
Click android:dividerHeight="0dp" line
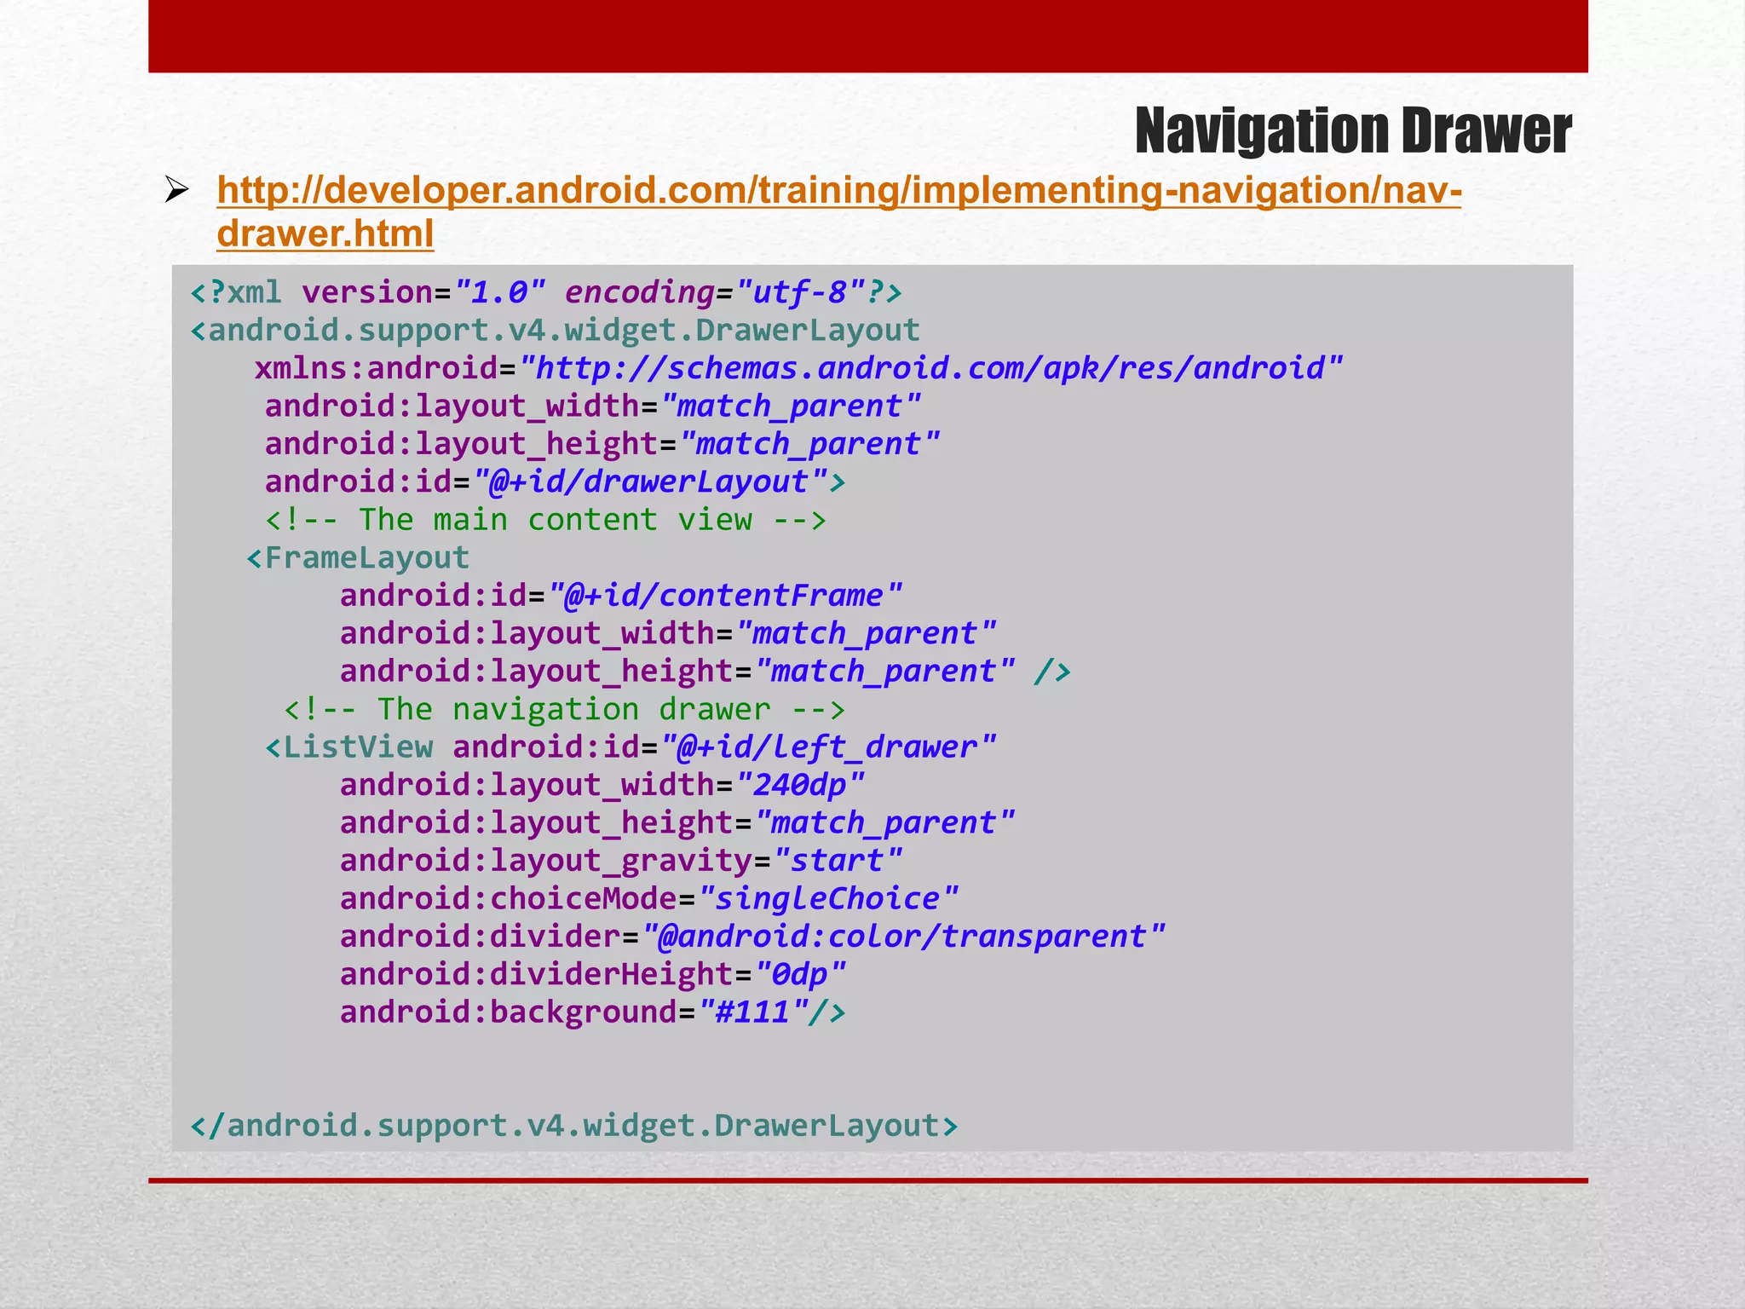coord(593,973)
